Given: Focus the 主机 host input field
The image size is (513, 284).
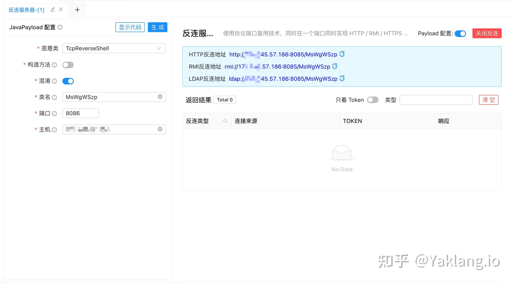Looking at the screenshot, I should pos(114,130).
